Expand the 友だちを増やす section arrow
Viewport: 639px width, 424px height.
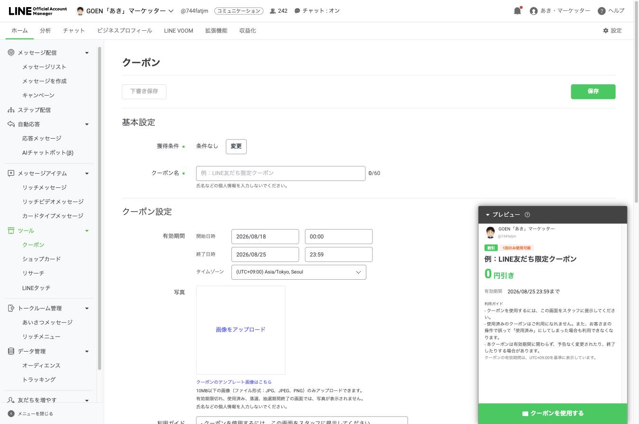(87, 400)
